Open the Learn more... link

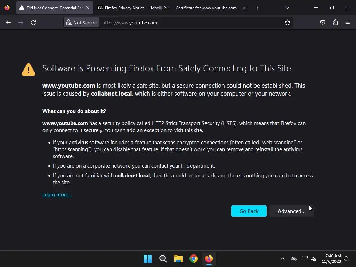57,195
